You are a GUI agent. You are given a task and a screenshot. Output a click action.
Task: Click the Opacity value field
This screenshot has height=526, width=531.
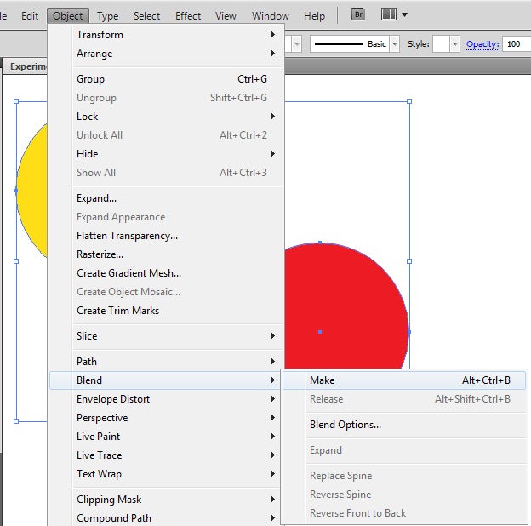click(x=517, y=44)
